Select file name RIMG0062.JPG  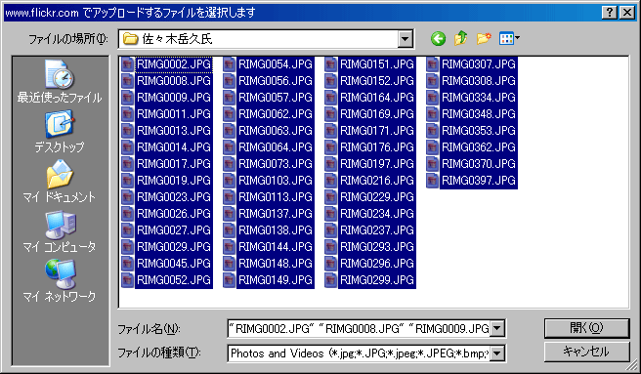click(x=276, y=114)
